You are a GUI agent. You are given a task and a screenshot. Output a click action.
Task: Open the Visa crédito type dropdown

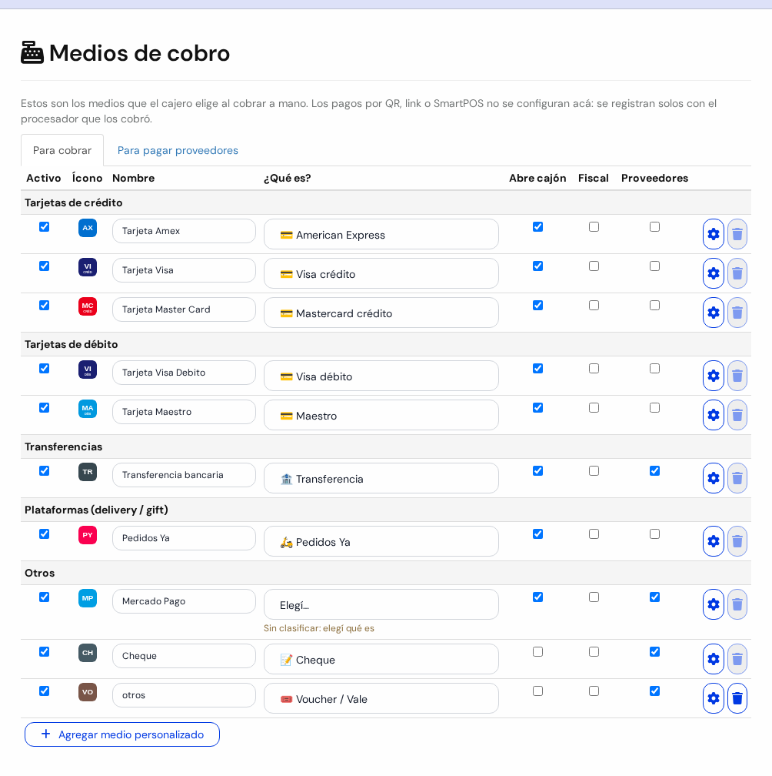click(381, 273)
